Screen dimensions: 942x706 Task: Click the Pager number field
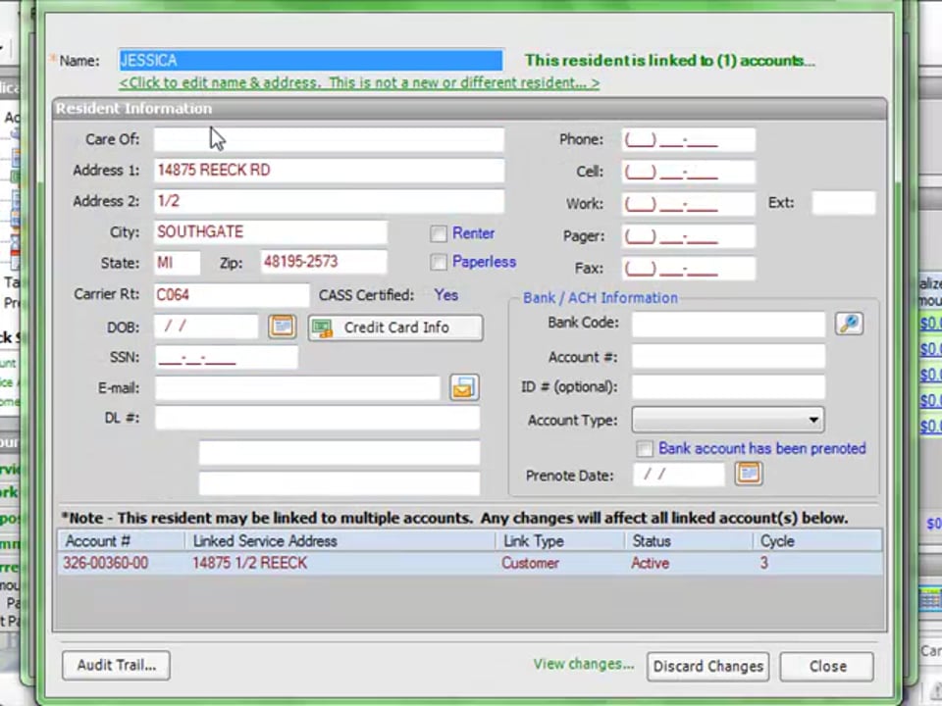coord(689,236)
